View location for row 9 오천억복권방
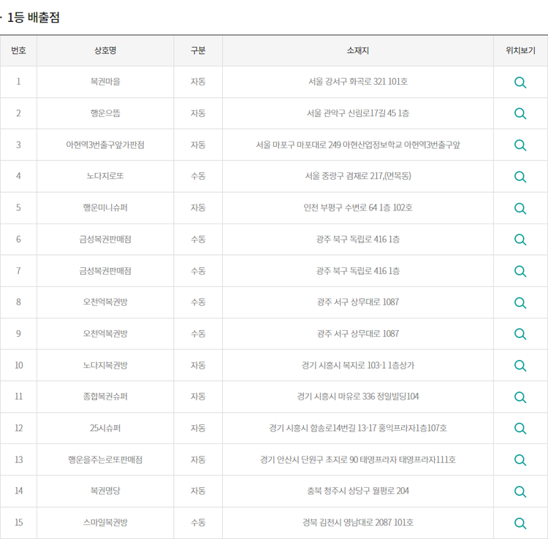 click(520, 334)
